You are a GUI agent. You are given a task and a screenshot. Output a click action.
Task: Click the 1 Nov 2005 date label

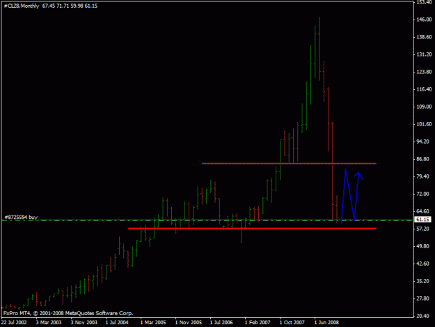(x=189, y=322)
